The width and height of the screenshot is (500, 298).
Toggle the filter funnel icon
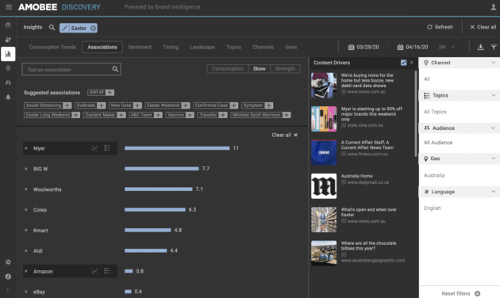point(494,47)
